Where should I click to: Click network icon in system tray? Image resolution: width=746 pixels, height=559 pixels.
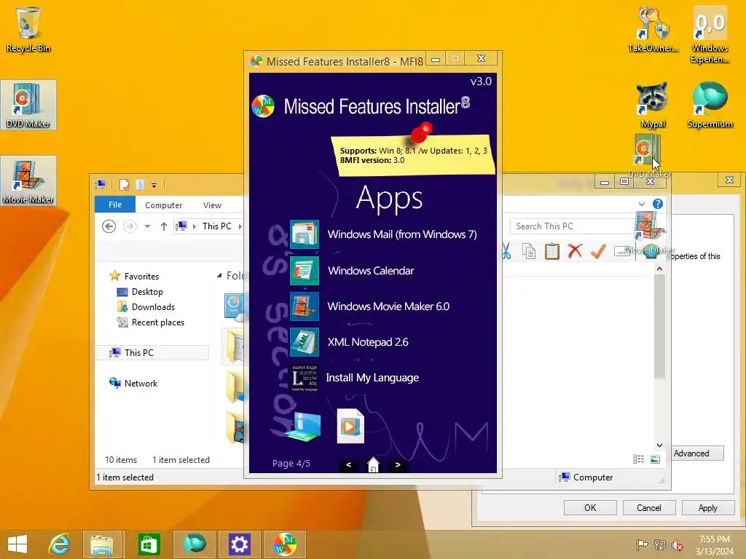click(x=659, y=544)
